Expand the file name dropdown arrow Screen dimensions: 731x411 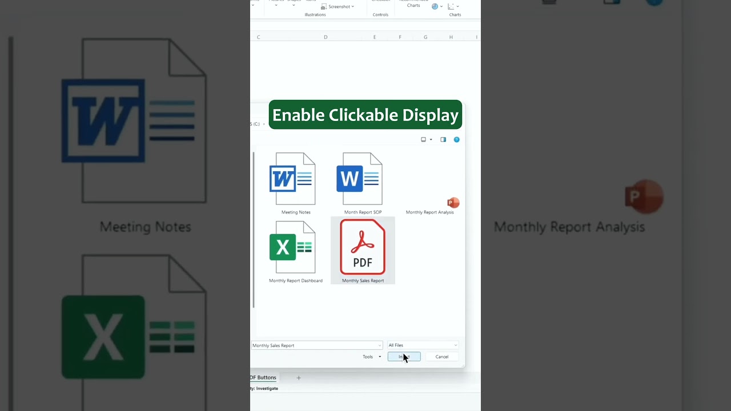tap(379, 345)
